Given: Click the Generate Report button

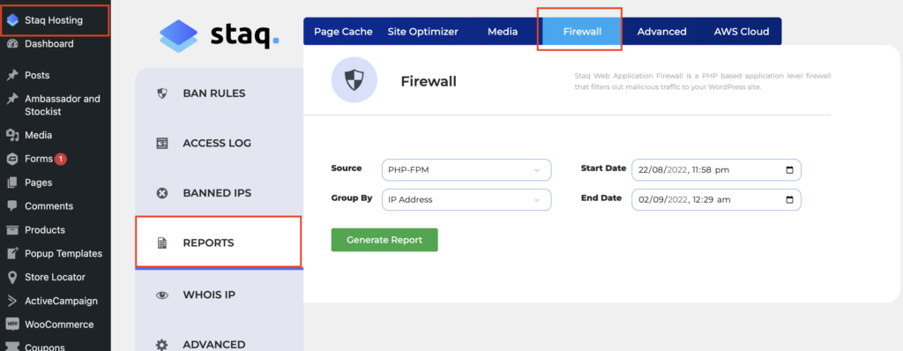Looking at the screenshot, I should (x=384, y=240).
